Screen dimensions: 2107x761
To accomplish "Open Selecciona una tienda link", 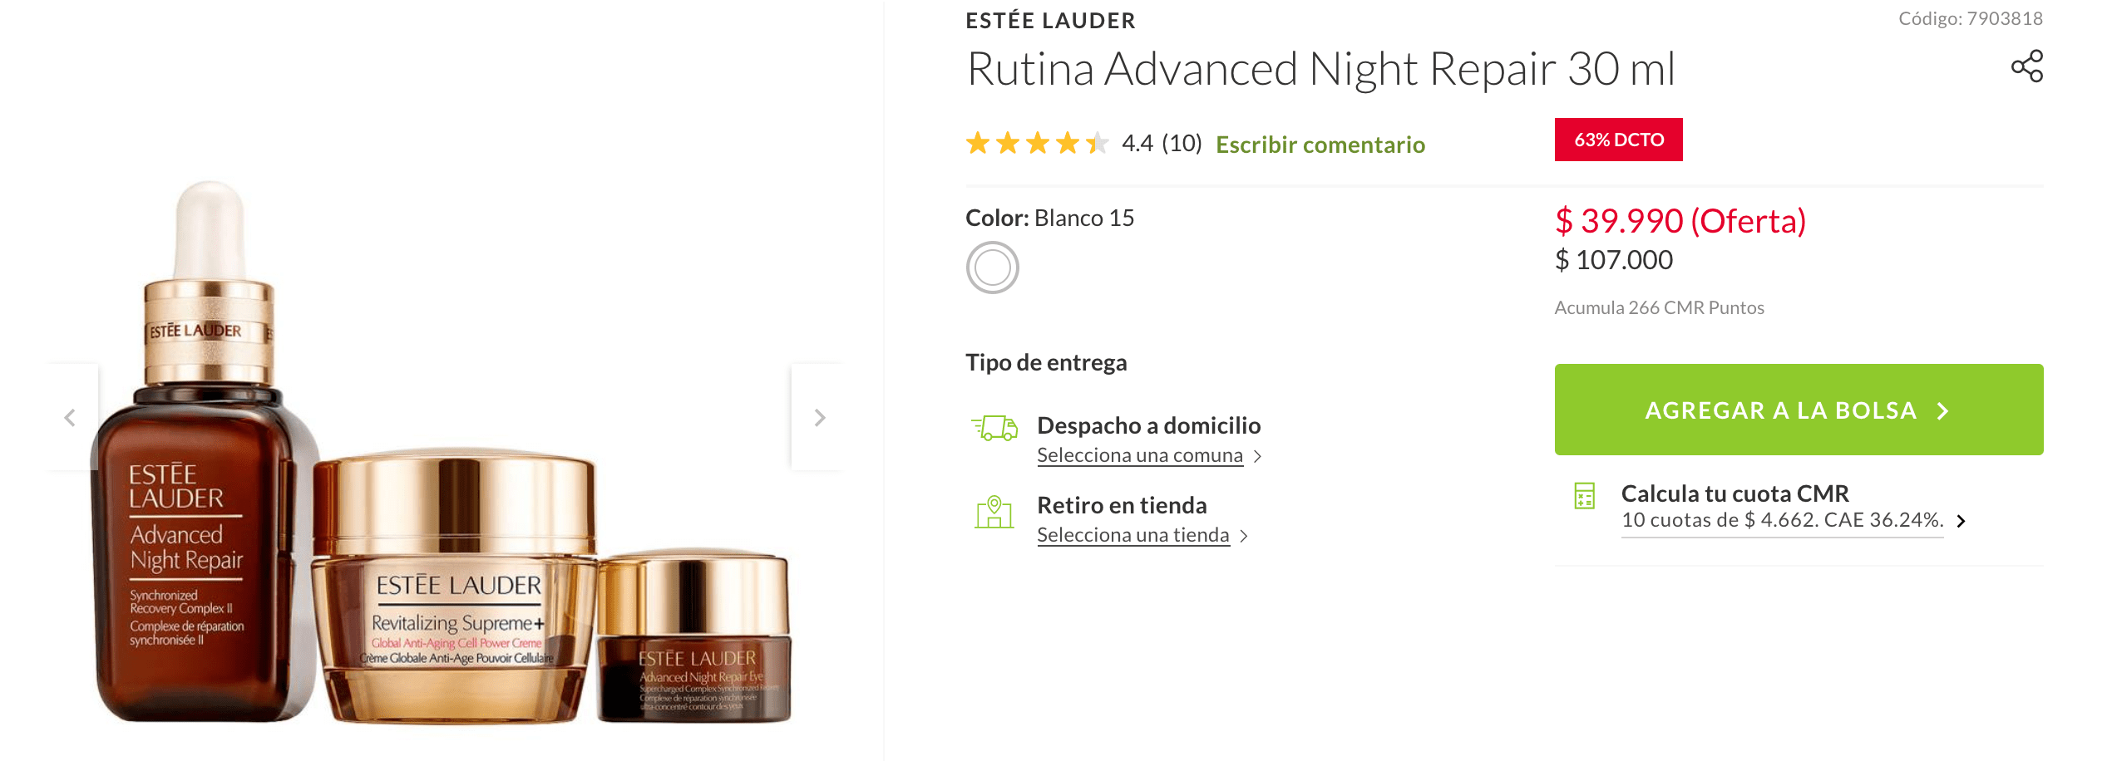I will point(1133,535).
